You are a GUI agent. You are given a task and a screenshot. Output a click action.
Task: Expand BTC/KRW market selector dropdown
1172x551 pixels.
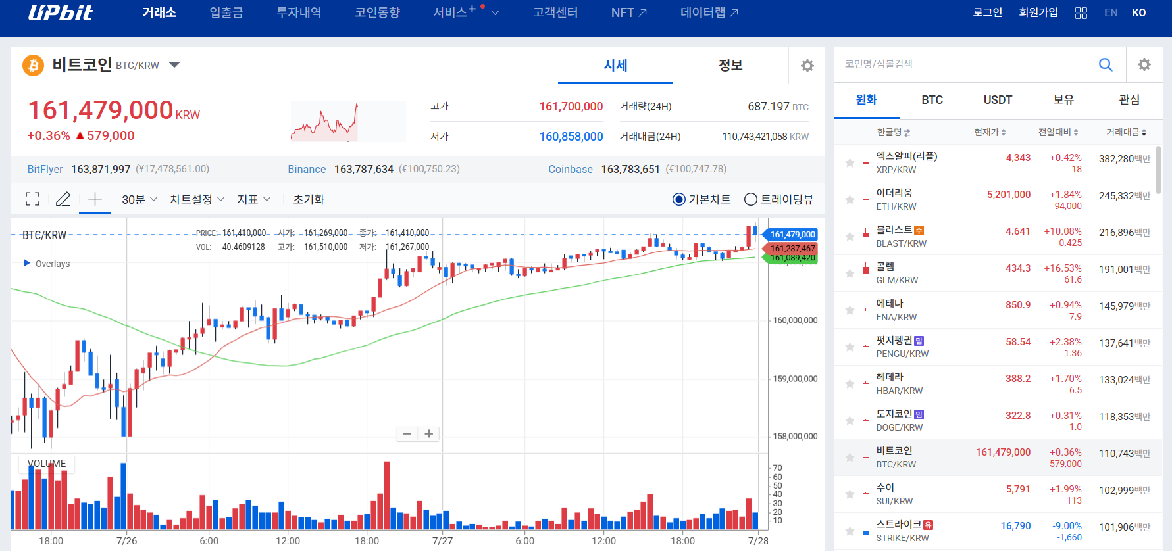tap(174, 65)
